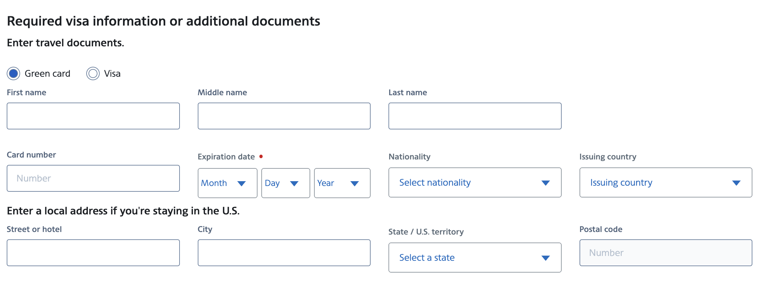Click into the Last name field
The width and height of the screenshot is (761, 301).
pyautogui.click(x=475, y=116)
